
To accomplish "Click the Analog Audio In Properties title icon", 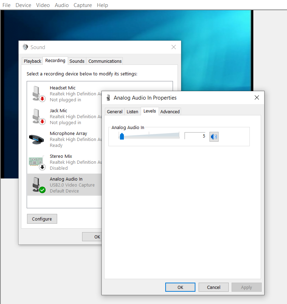I will 108,98.
